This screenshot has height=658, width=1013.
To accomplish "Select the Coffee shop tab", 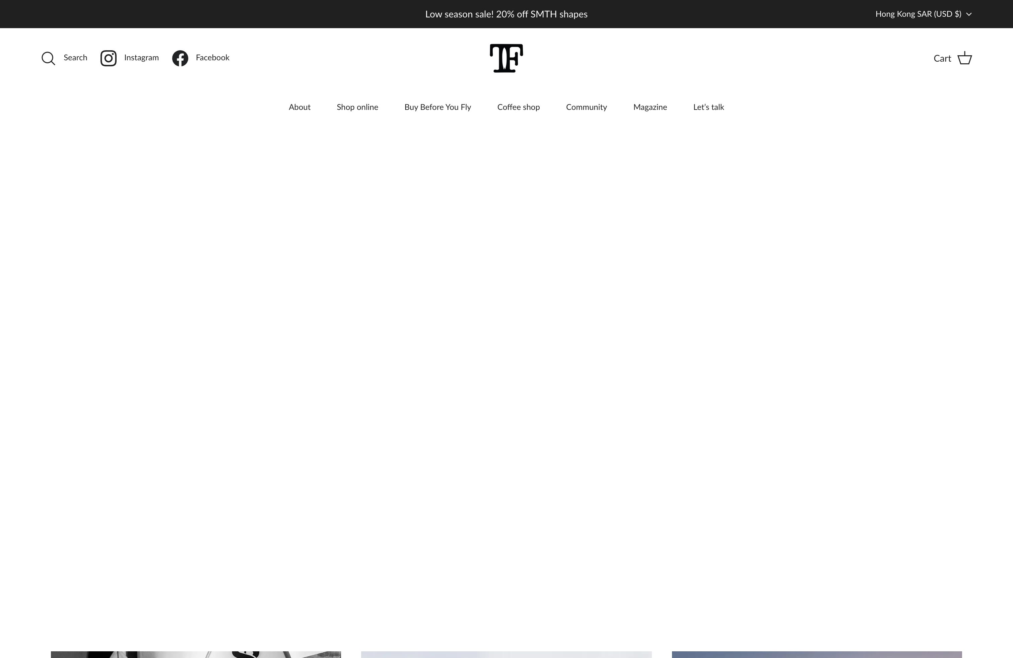I will pos(518,106).
